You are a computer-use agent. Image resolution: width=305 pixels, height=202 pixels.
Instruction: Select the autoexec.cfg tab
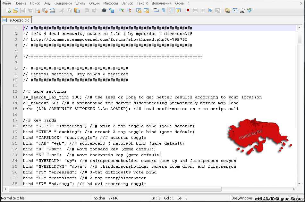(x=17, y=20)
